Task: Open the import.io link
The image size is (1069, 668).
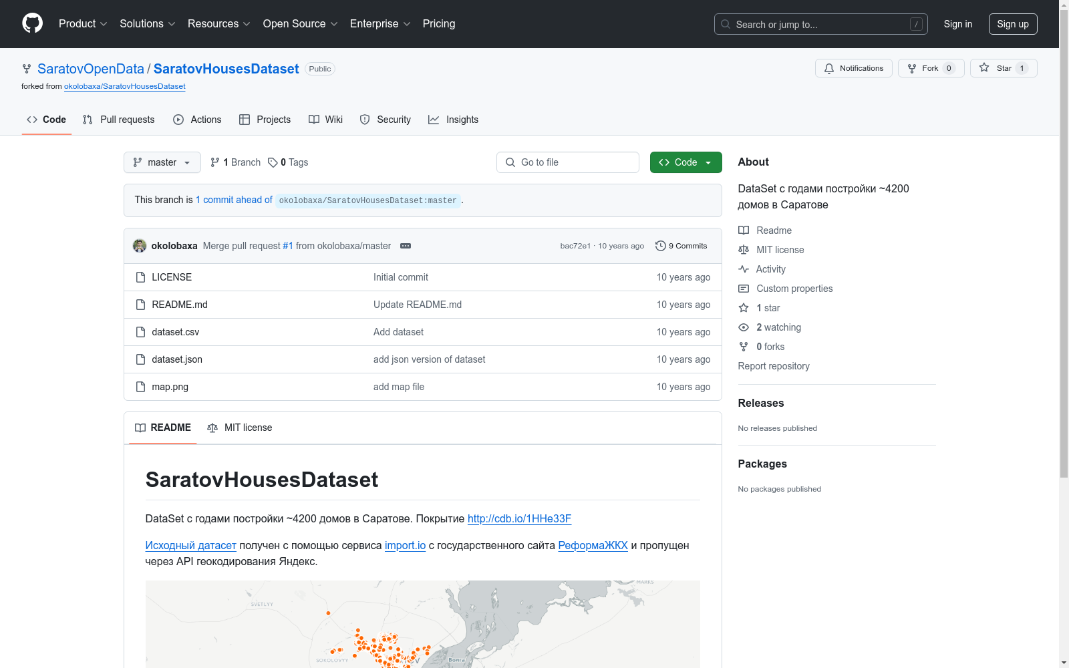Action: point(405,546)
